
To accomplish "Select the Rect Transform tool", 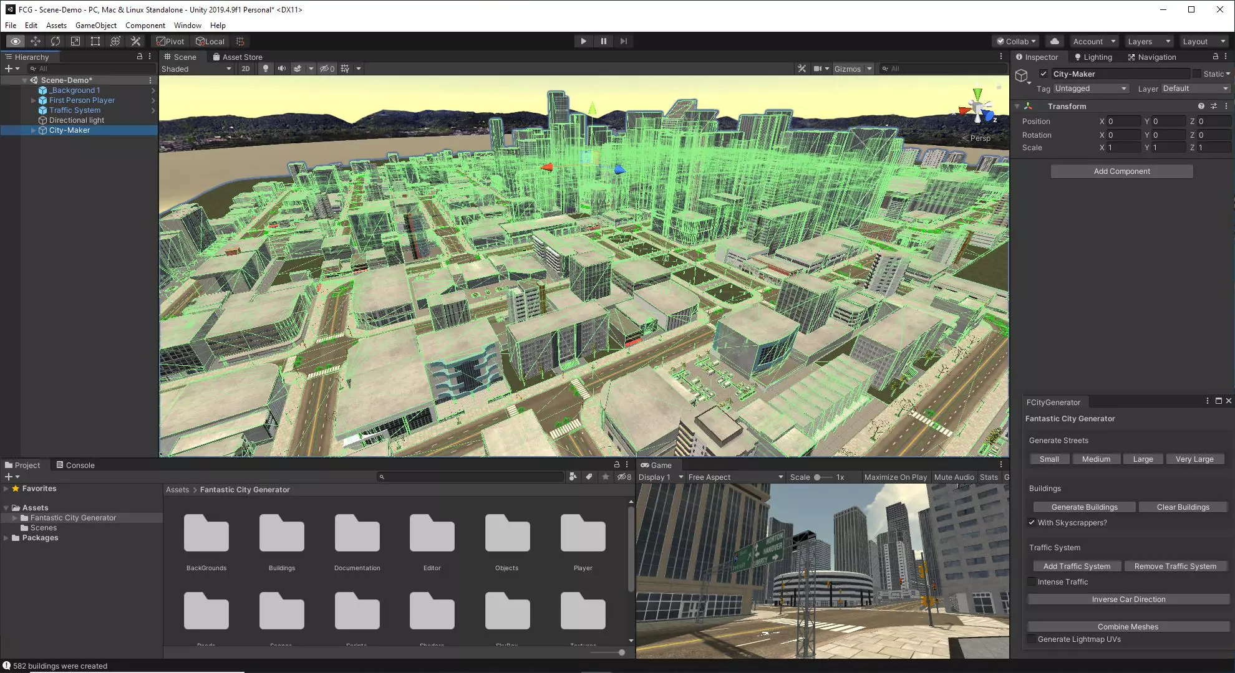I will click(95, 41).
